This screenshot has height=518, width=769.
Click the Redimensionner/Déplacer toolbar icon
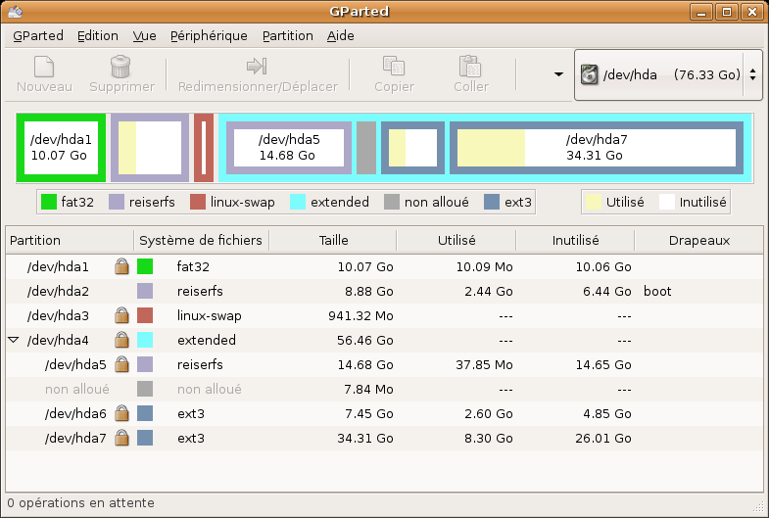(257, 67)
